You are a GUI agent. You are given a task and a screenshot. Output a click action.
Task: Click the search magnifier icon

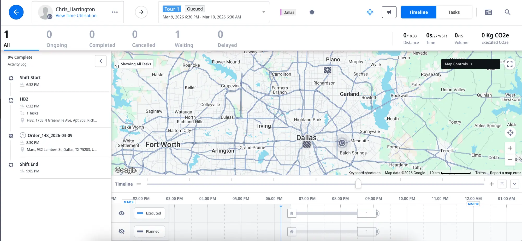pyautogui.click(x=507, y=12)
